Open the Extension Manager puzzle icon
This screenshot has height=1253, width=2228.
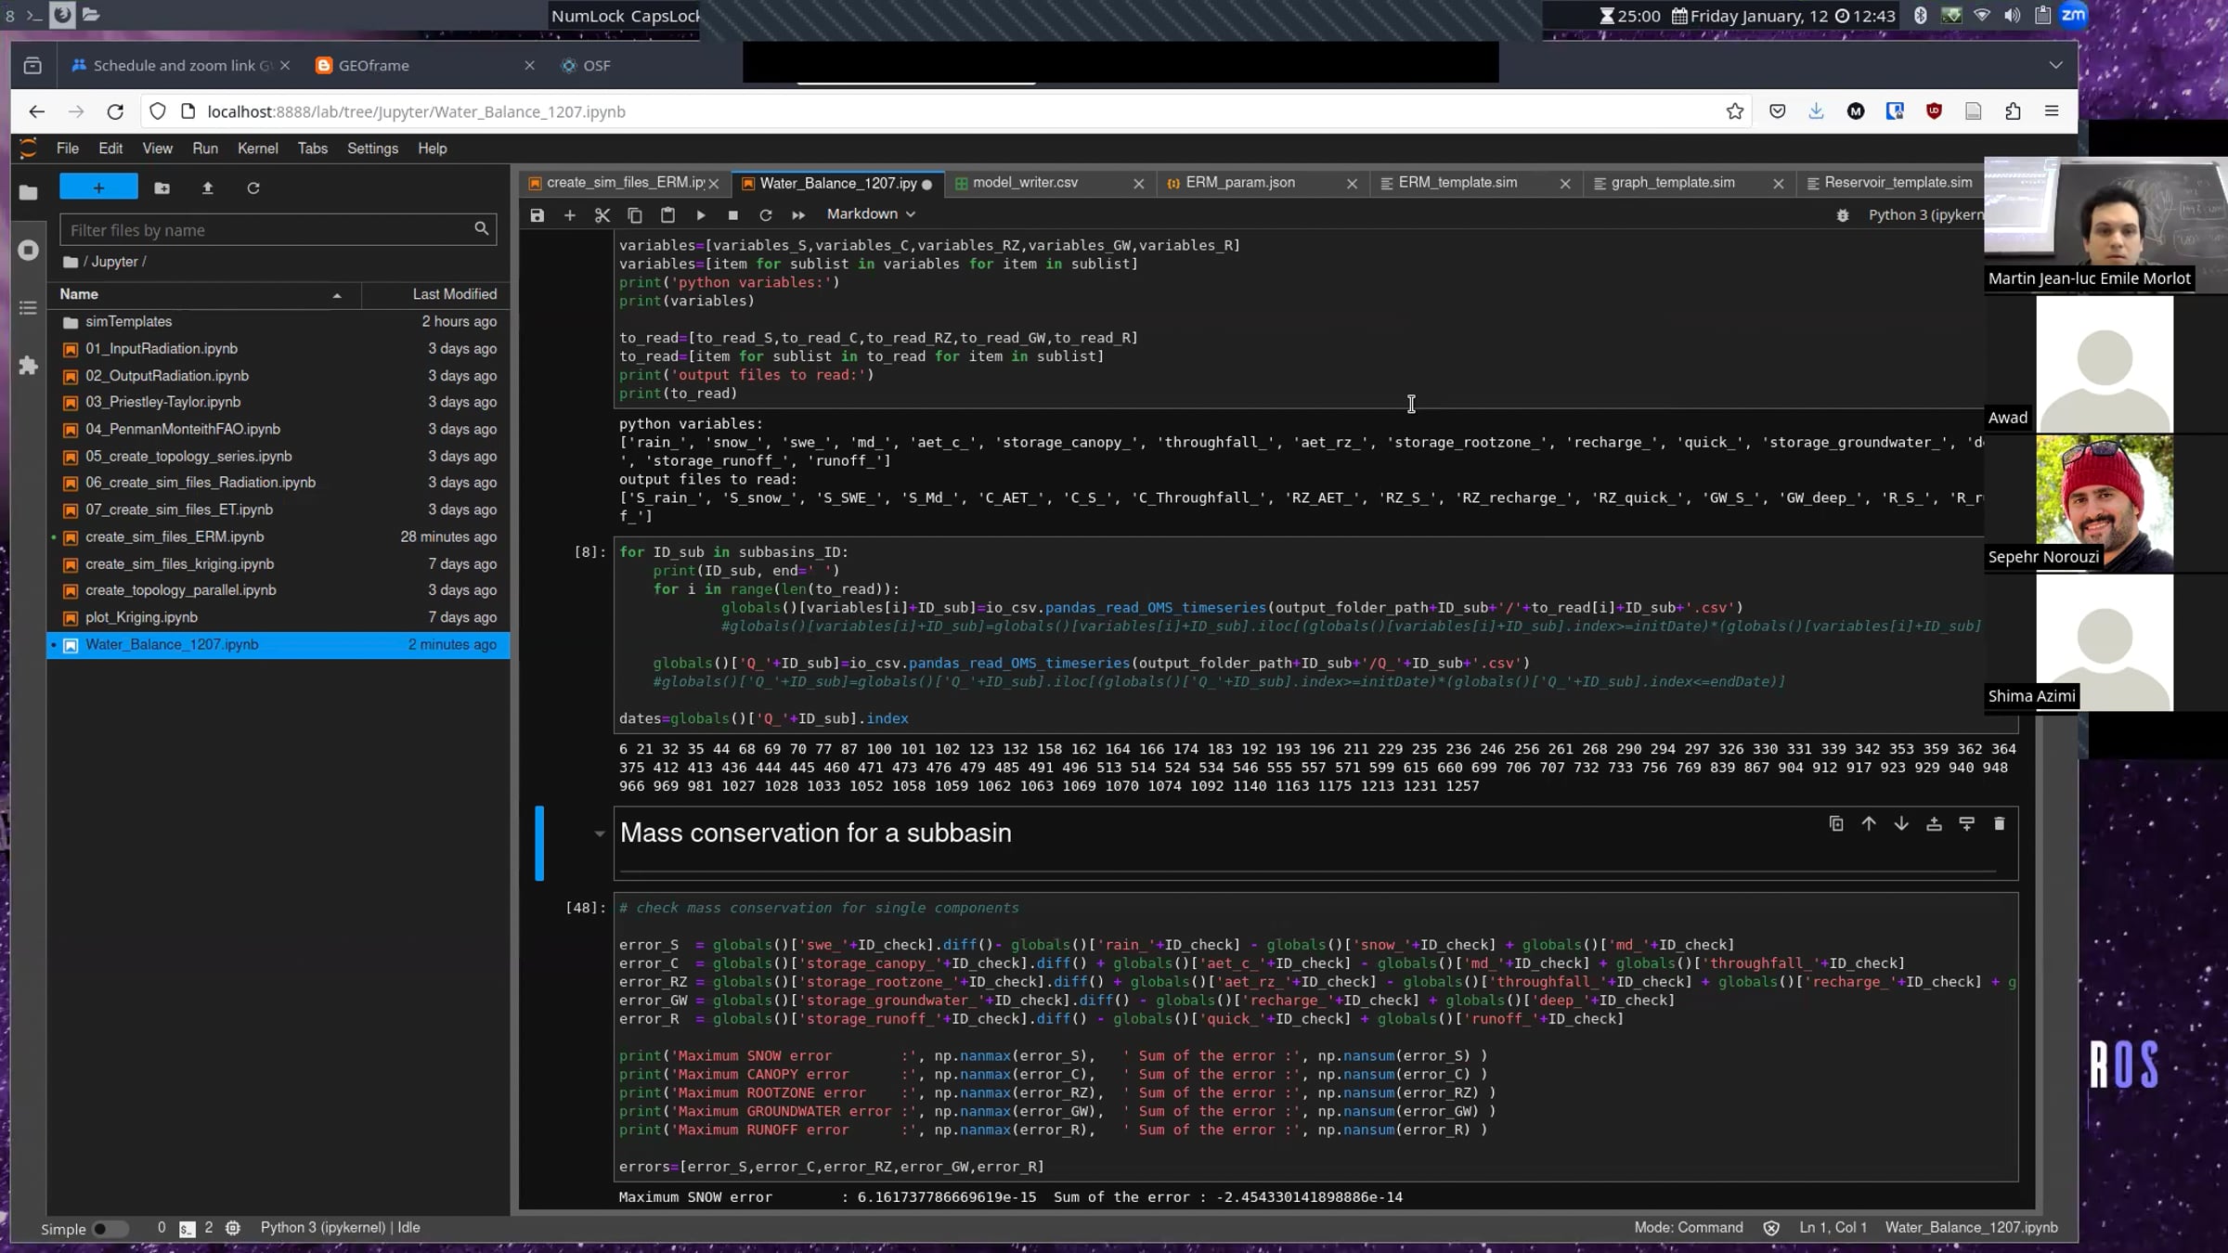pos(28,366)
